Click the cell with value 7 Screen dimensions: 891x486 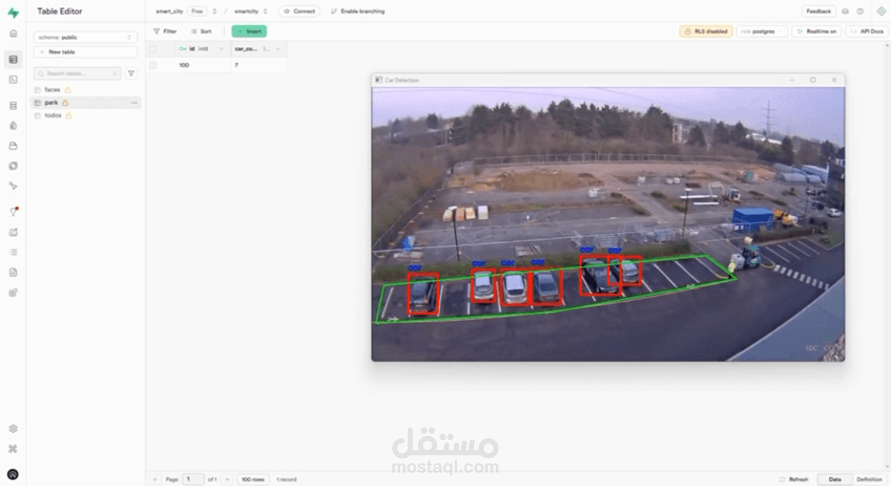point(259,65)
